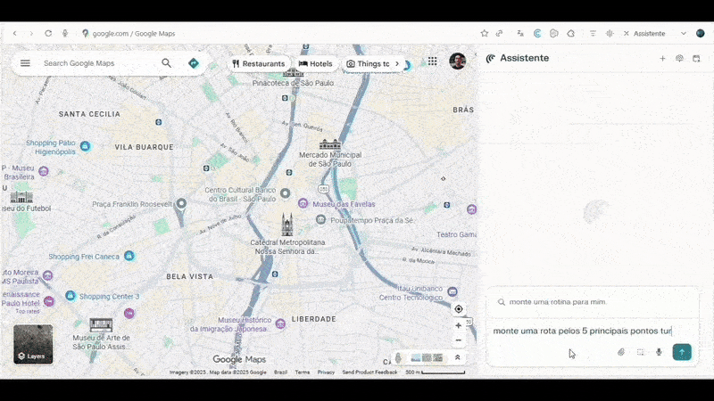The width and height of the screenshot is (714, 401).
Task: Bookmark this page with the star icon
Action: point(485,33)
